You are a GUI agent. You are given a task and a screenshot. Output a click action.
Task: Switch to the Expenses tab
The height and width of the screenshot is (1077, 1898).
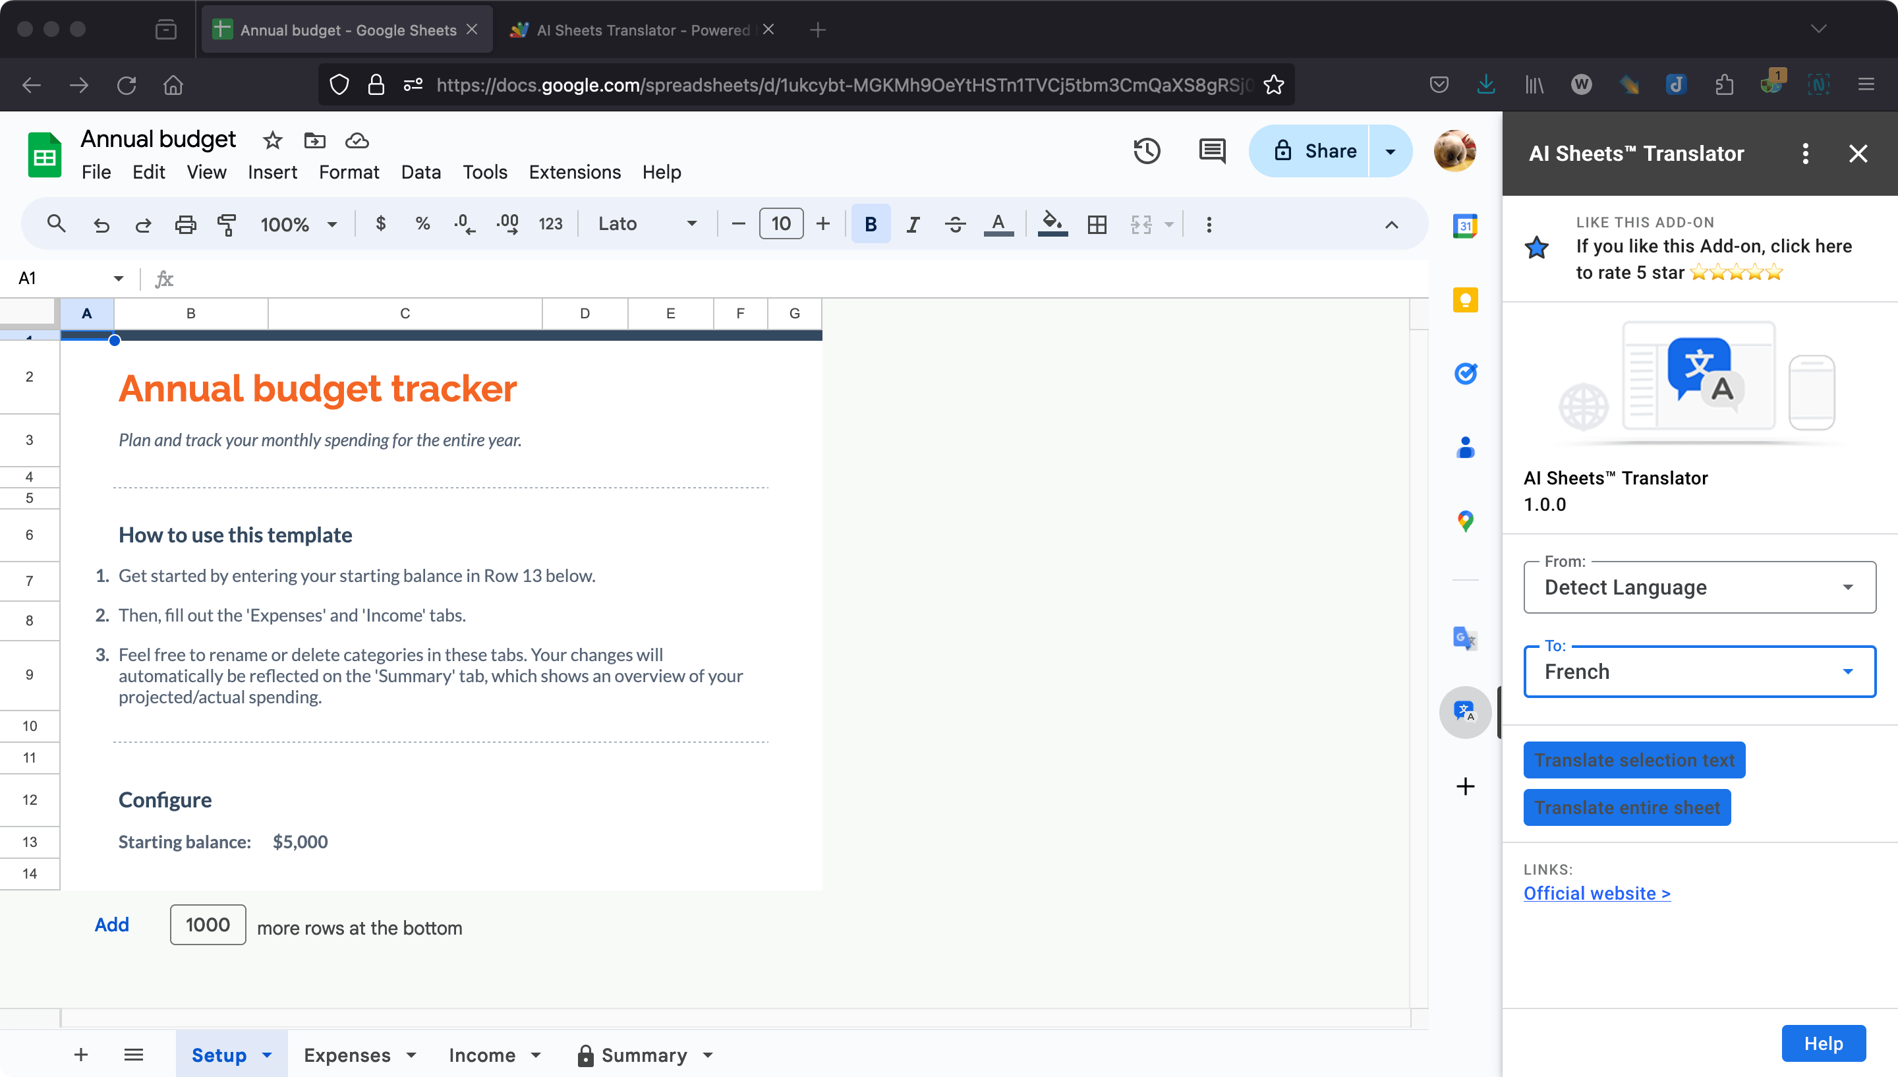point(345,1053)
